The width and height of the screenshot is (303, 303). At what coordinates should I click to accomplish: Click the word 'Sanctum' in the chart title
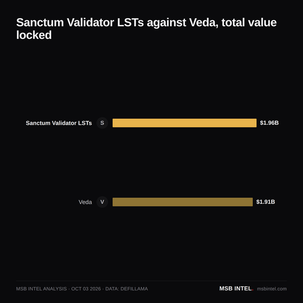(40, 22)
